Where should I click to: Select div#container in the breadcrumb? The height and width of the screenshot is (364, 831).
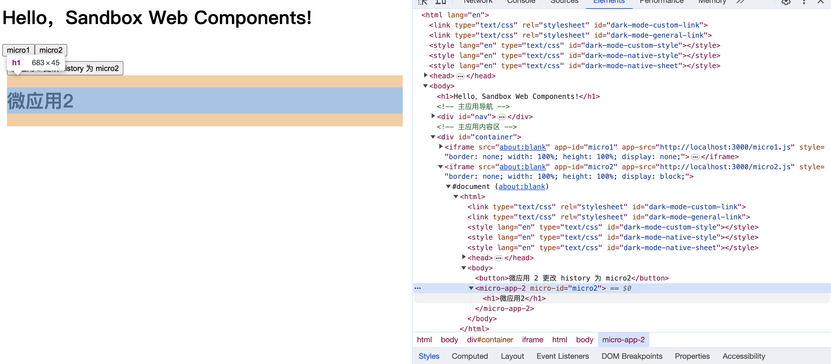(490, 340)
